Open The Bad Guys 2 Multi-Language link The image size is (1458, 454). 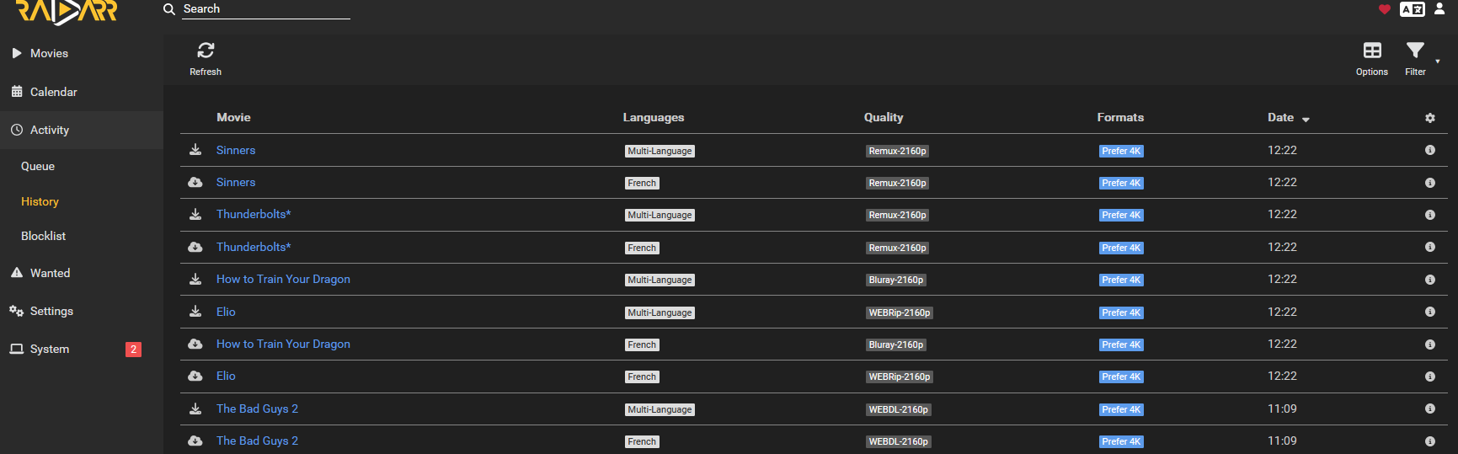pyautogui.click(x=257, y=409)
